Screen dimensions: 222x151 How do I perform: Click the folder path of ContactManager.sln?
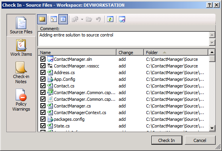pyautogui.click(x=172, y=59)
